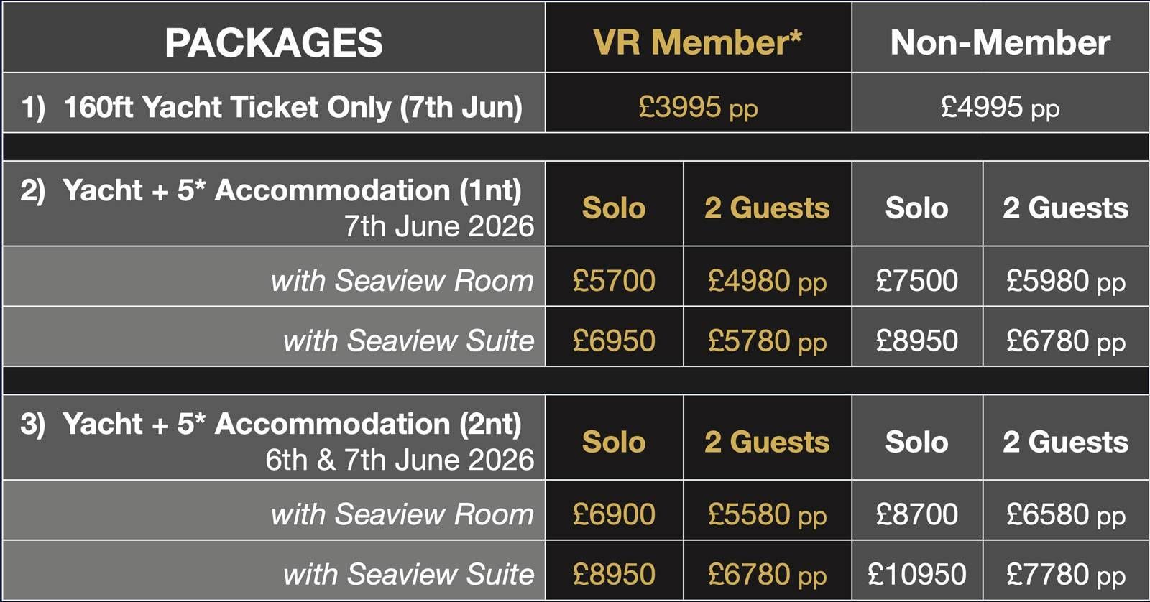Viewport: 1150px width, 602px height.
Task: Select the VR Member* column header
Action: [x=697, y=42]
